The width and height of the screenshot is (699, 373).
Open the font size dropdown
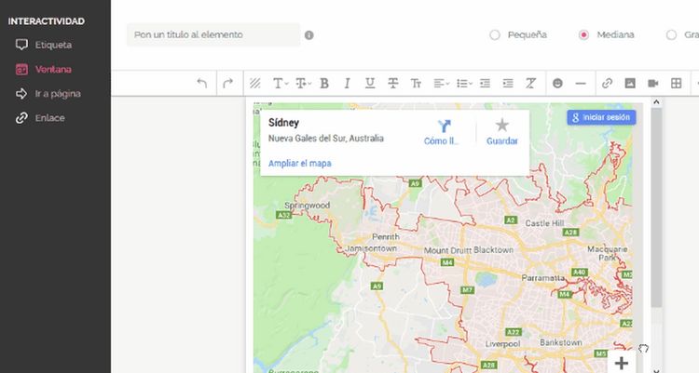click(x=303, y=84)
